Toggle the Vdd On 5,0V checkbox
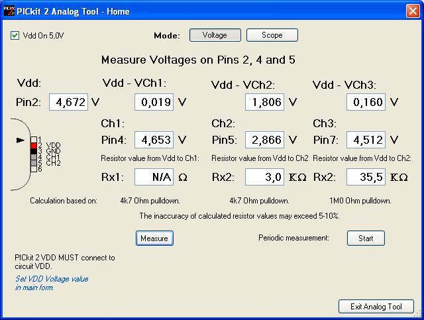424x320 pixels. (x=15, y=35)
